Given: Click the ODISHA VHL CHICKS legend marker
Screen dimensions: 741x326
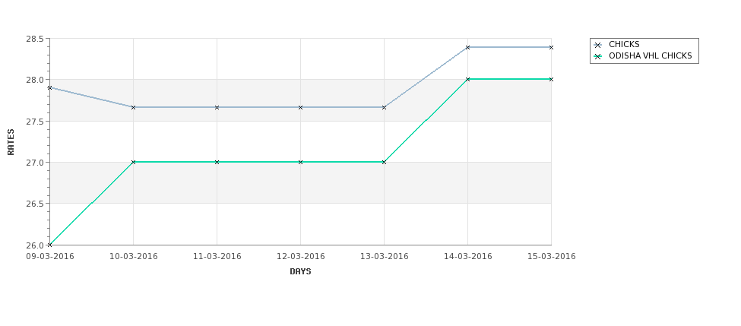Looking at the screenshot, I should click(x=598, y=56).
